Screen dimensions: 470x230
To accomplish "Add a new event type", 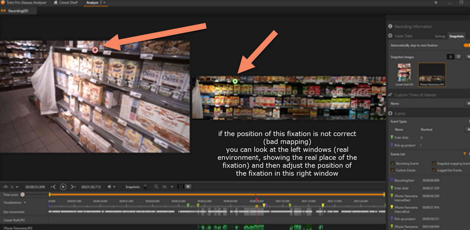I will pos(468,129).
